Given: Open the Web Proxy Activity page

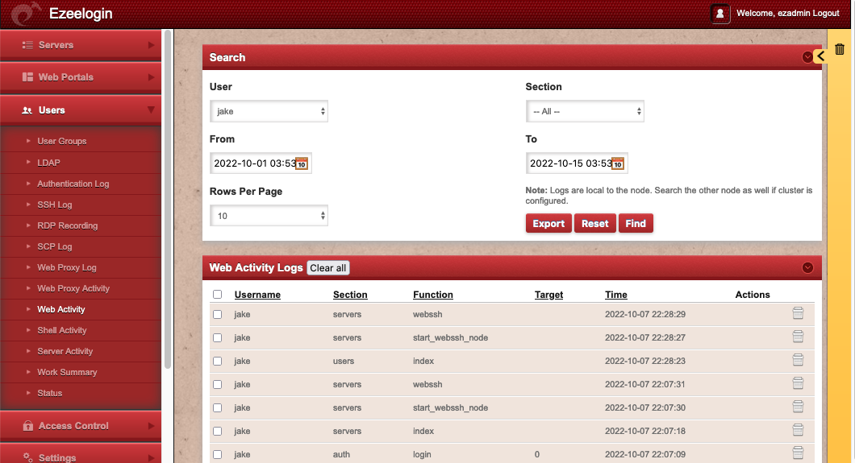Looking at the screenshot, I should [73, 288].
